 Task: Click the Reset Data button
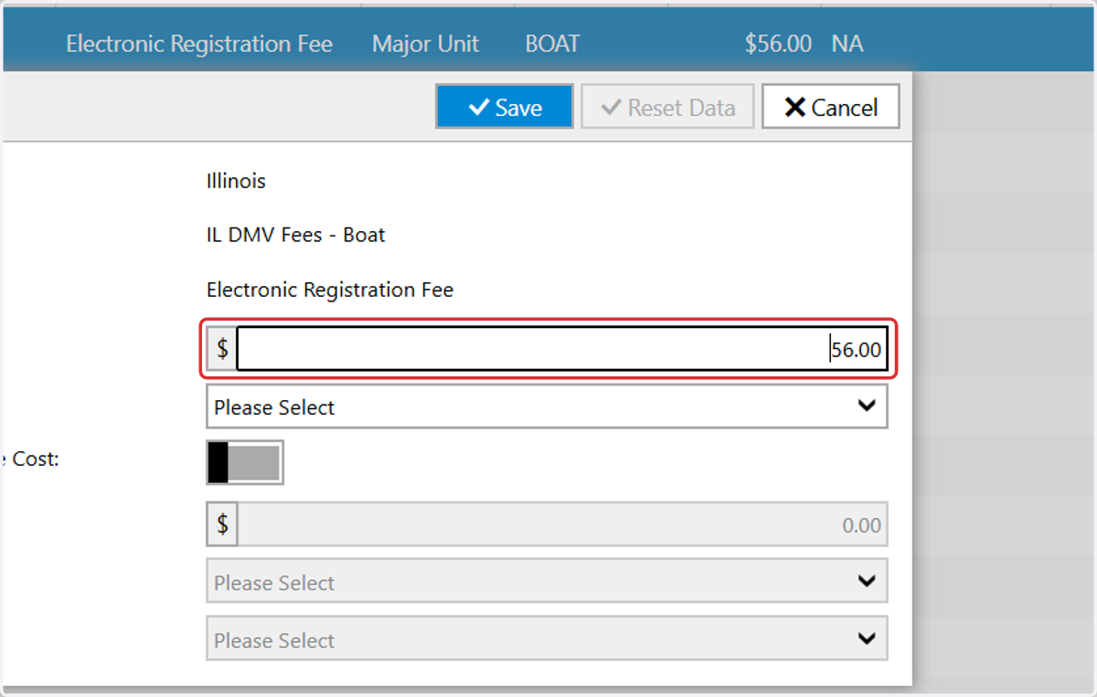tap(667, 107)
